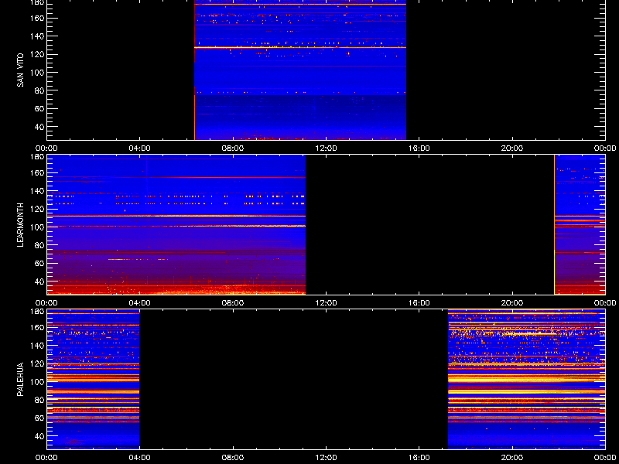Viewport: 619px width, 464px height.
Task: Click San Vito's bright emission line near 127 MHz
Action: 300,47
